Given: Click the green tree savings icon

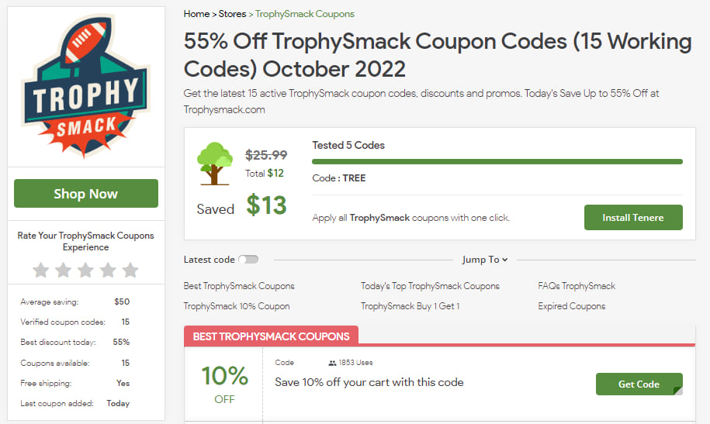Looking at the screenshot, I should 215,164.
